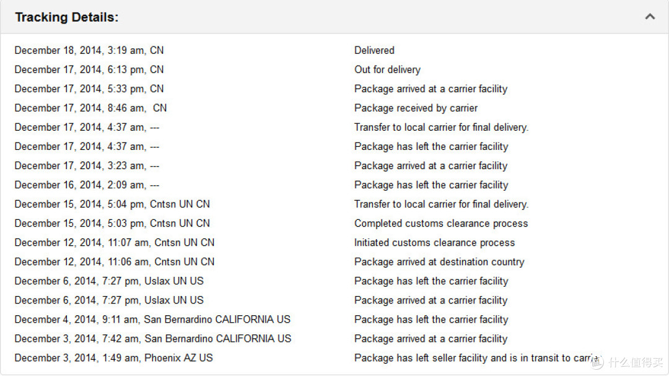Collapse the Tracking Details panel chevron

pyautogui.click(x=650, y=17)
